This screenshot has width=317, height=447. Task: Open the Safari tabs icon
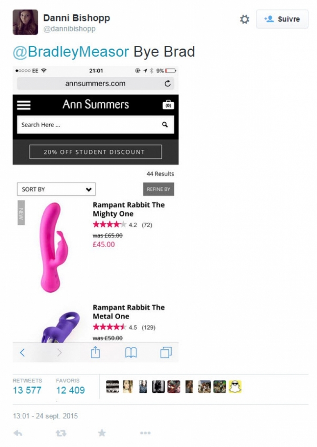pyautogui.click(x=166, y=352)
